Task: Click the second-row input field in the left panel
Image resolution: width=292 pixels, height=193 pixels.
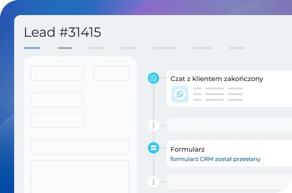Action: (x=57, y=100)
